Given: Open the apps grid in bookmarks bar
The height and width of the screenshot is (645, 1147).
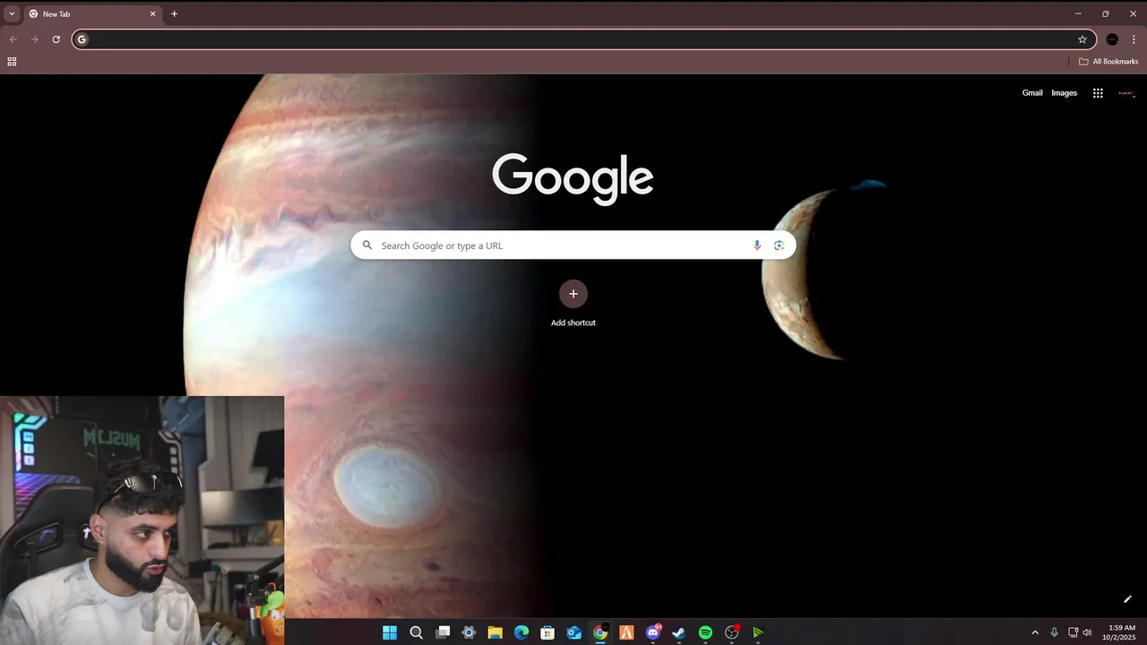Looking at the screenshot, I should click(x=12, y=62).
